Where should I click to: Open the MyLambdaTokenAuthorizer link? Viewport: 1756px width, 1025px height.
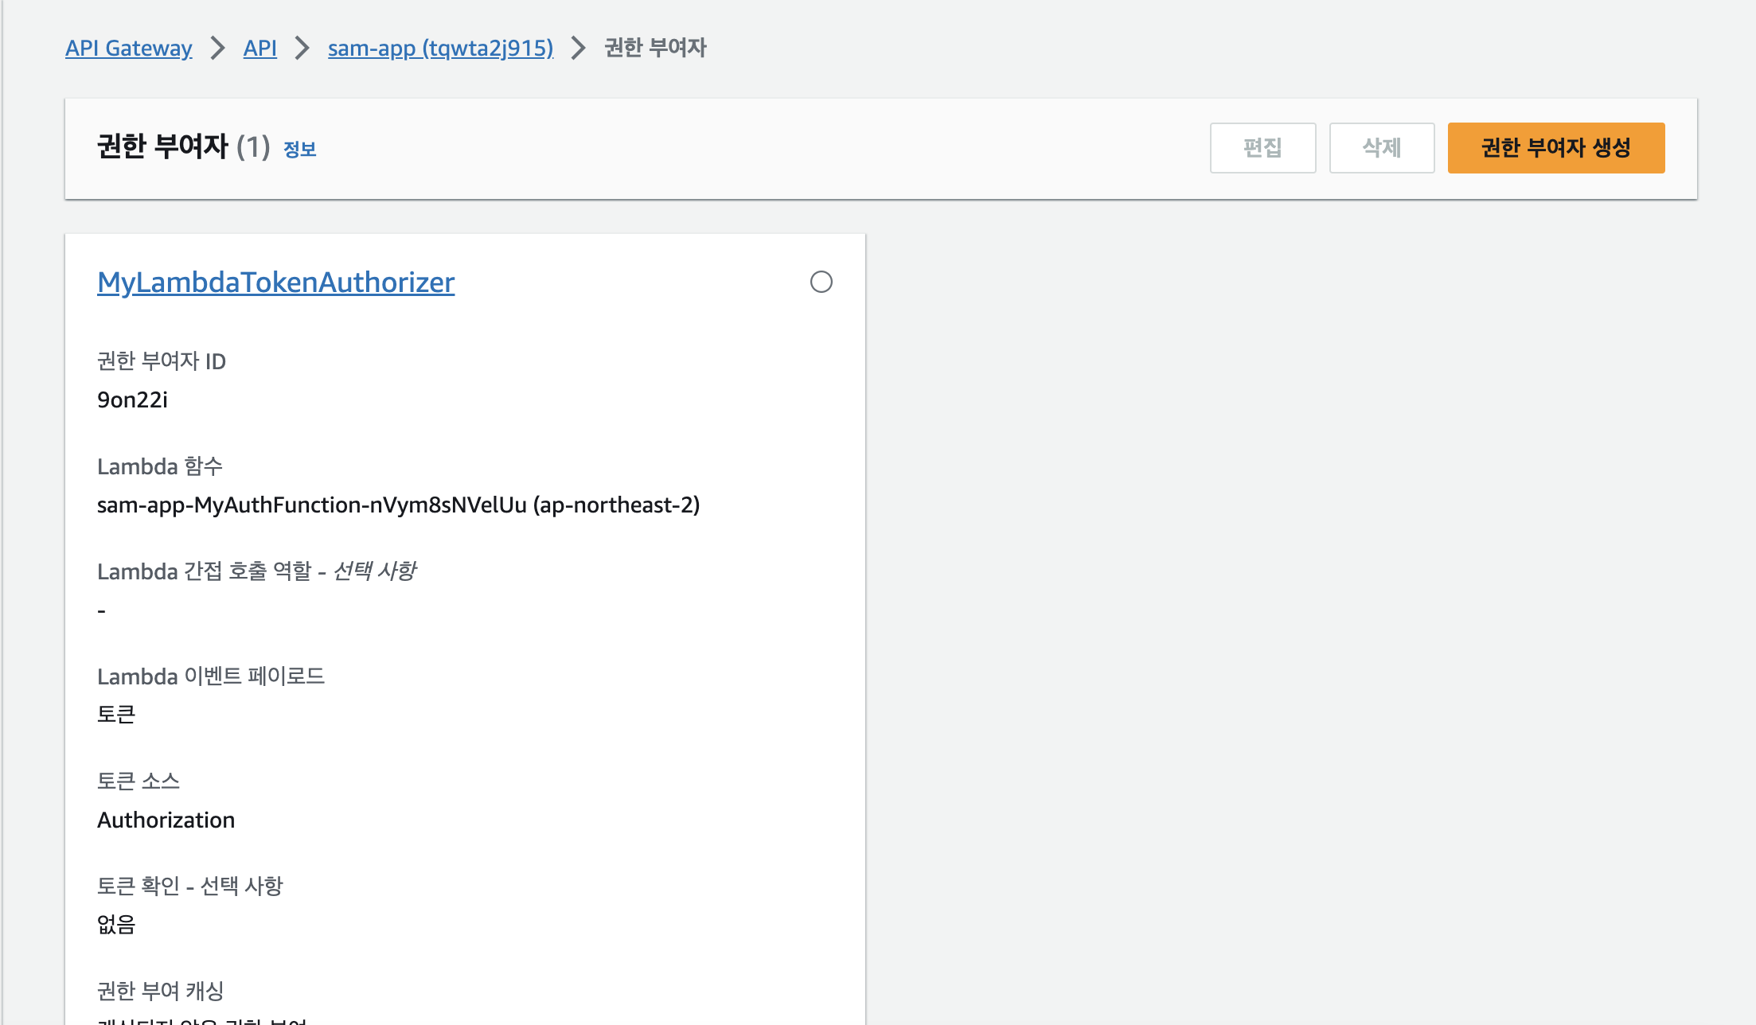coord(275,283)
